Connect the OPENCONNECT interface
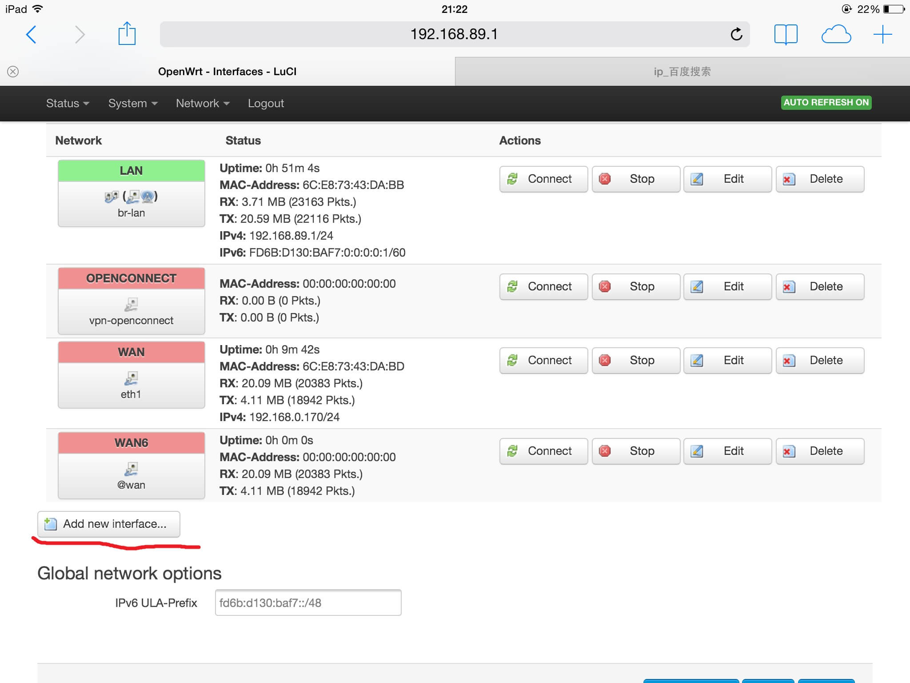910x683 pixels. tap(543, 287)
